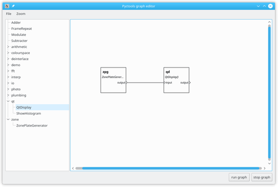The image size is (278, 187).
Task: Click the qd output connector arrow
Action: point(190,83)
